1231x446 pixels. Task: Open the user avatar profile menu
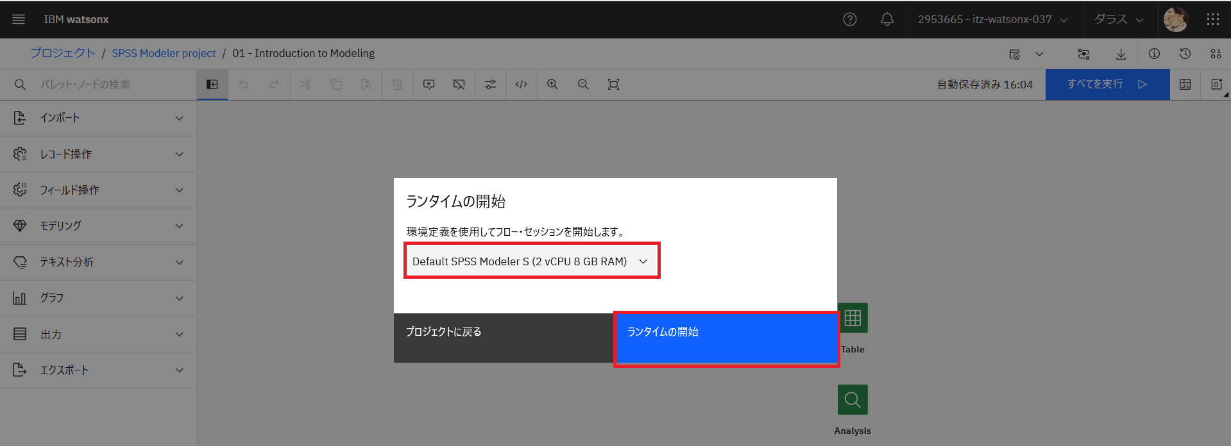pos(1176,19)
